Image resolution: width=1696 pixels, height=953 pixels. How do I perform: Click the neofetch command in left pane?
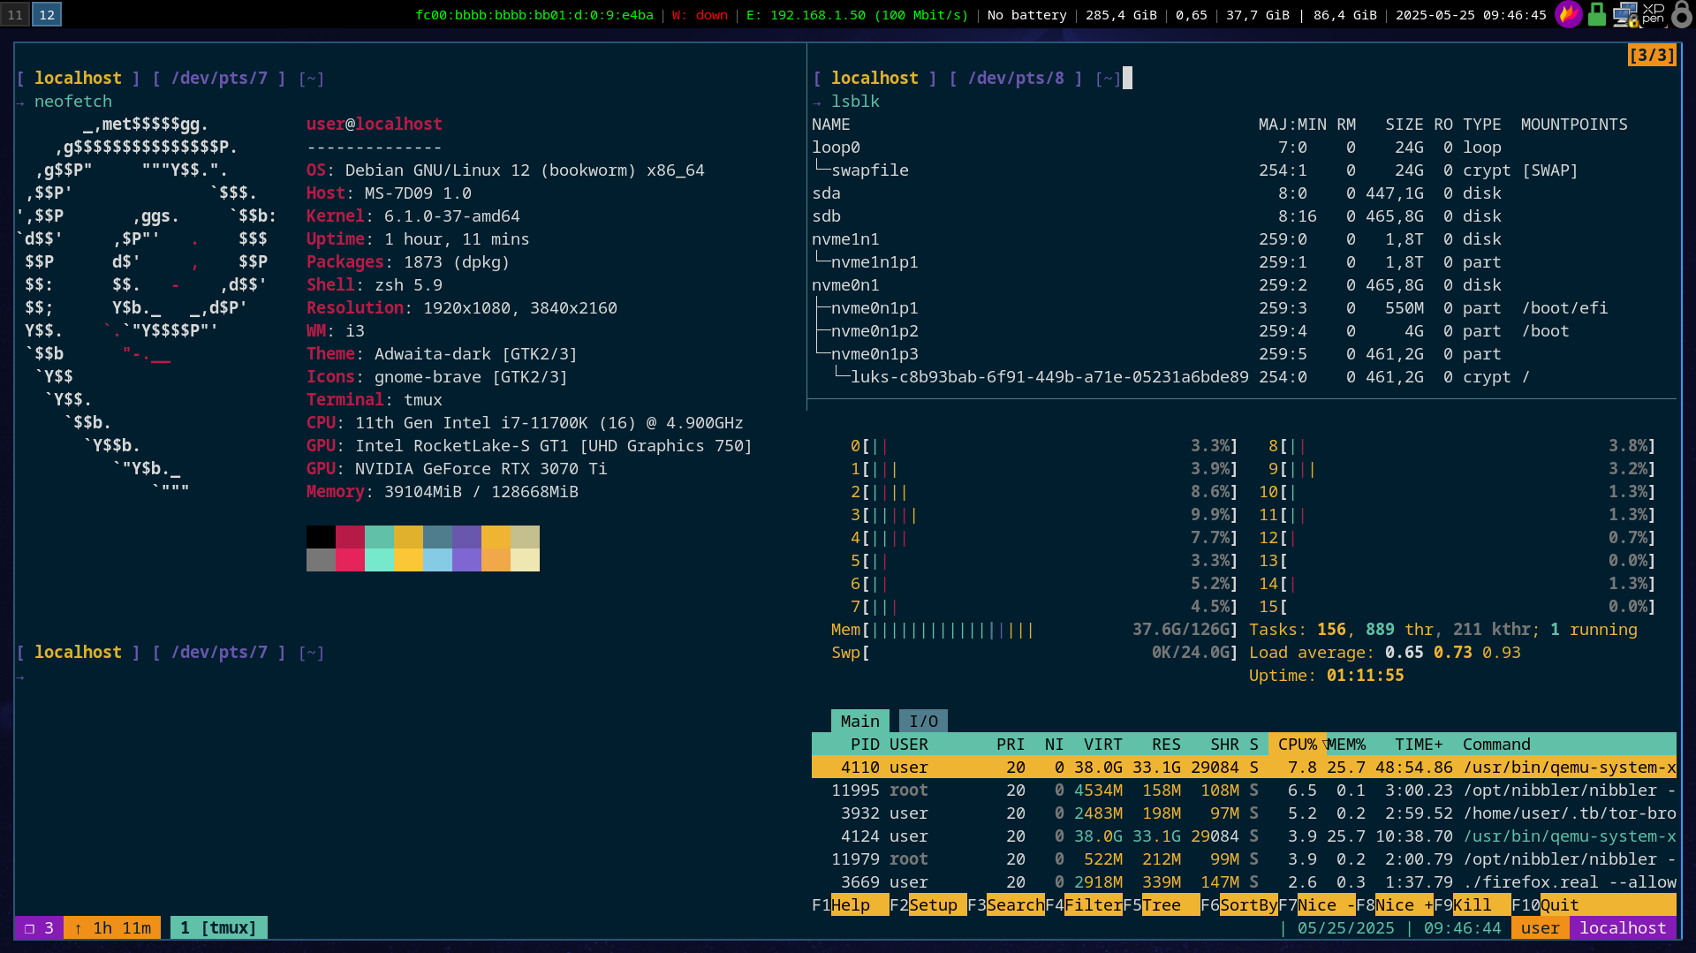[x=73, y=101]
